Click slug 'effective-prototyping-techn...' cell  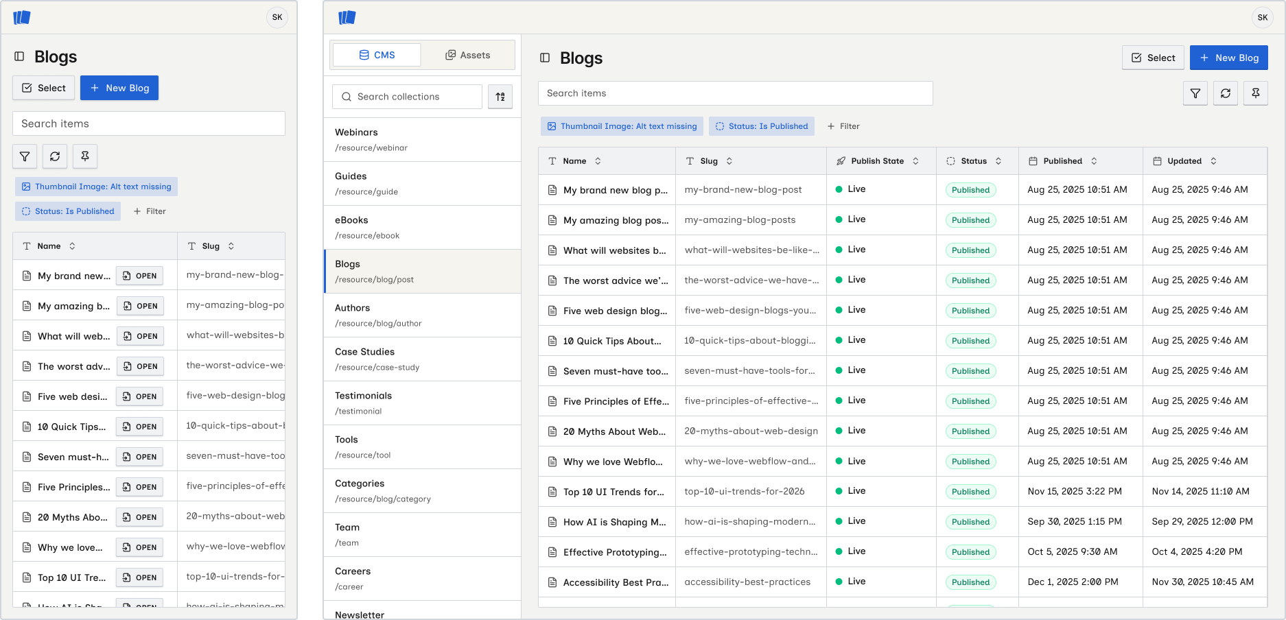tap(751, 551)
